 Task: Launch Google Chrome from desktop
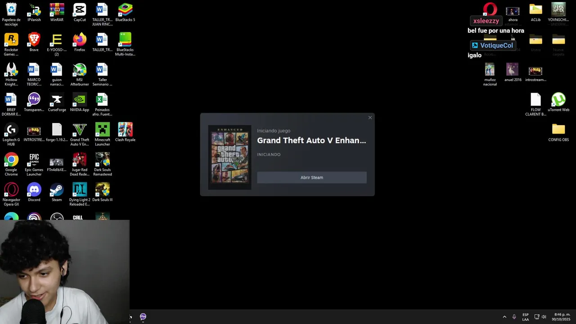click(11, 165)
